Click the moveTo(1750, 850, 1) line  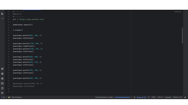click(28, 44)
